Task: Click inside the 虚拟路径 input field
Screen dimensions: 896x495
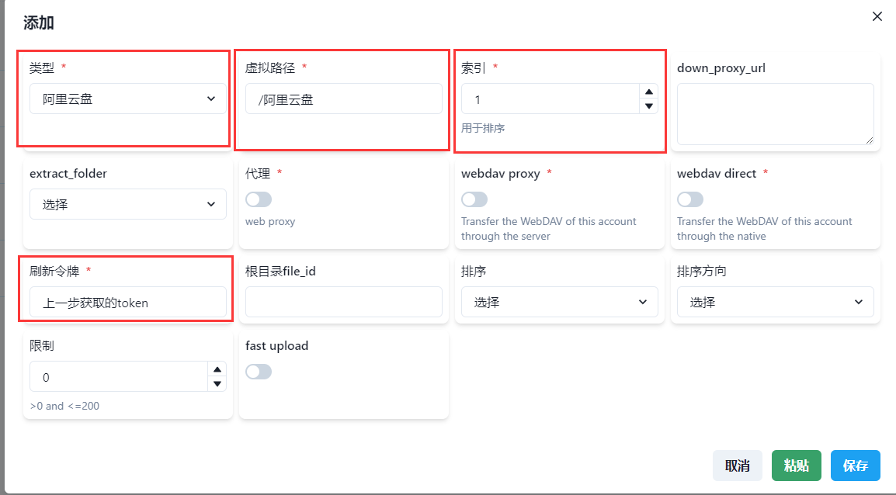Action: [x=342, y=99]
